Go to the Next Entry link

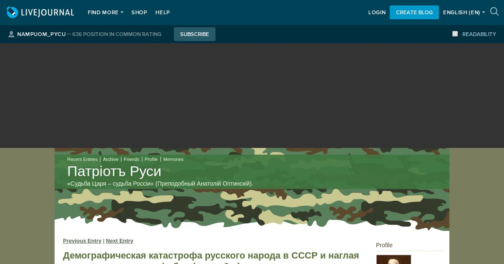point(120,241)
